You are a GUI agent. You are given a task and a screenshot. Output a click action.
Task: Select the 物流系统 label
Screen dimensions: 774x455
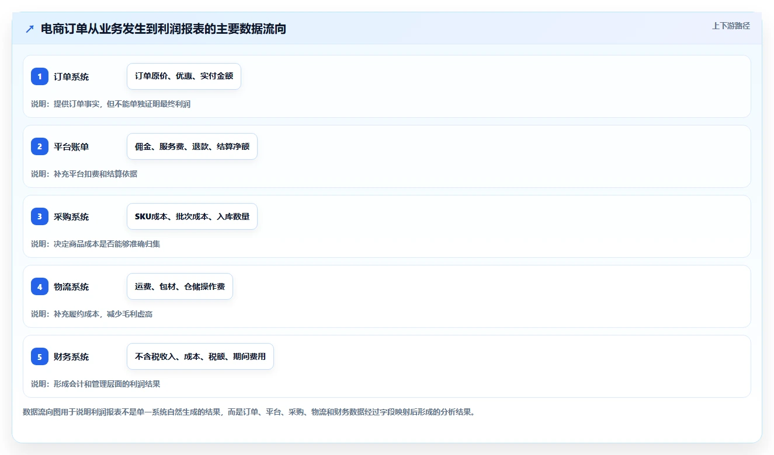[x=71, y=286]
